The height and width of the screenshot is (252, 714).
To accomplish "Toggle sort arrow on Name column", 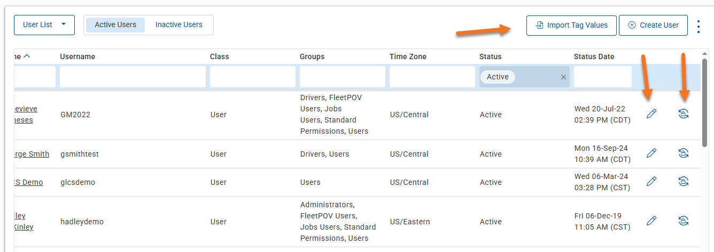I will tap(27, 56).
